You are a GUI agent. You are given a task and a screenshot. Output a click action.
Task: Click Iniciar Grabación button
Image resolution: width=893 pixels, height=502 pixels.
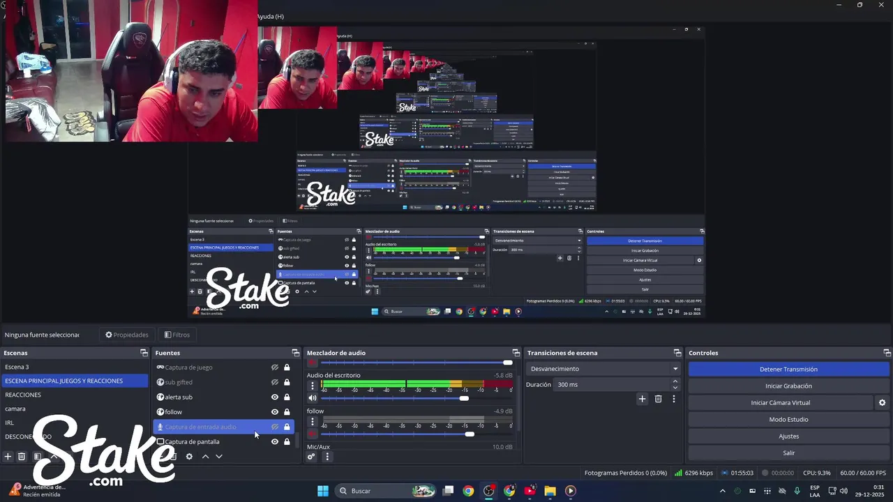pos(788,386)
